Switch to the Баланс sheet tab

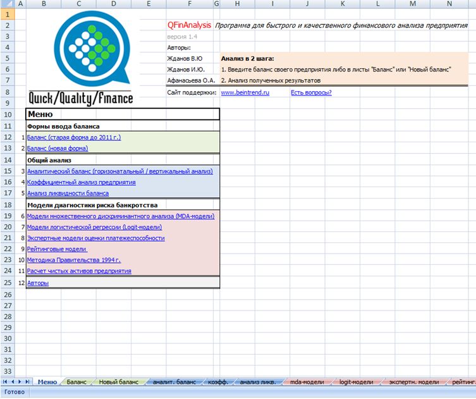click(x=76, y=382)
